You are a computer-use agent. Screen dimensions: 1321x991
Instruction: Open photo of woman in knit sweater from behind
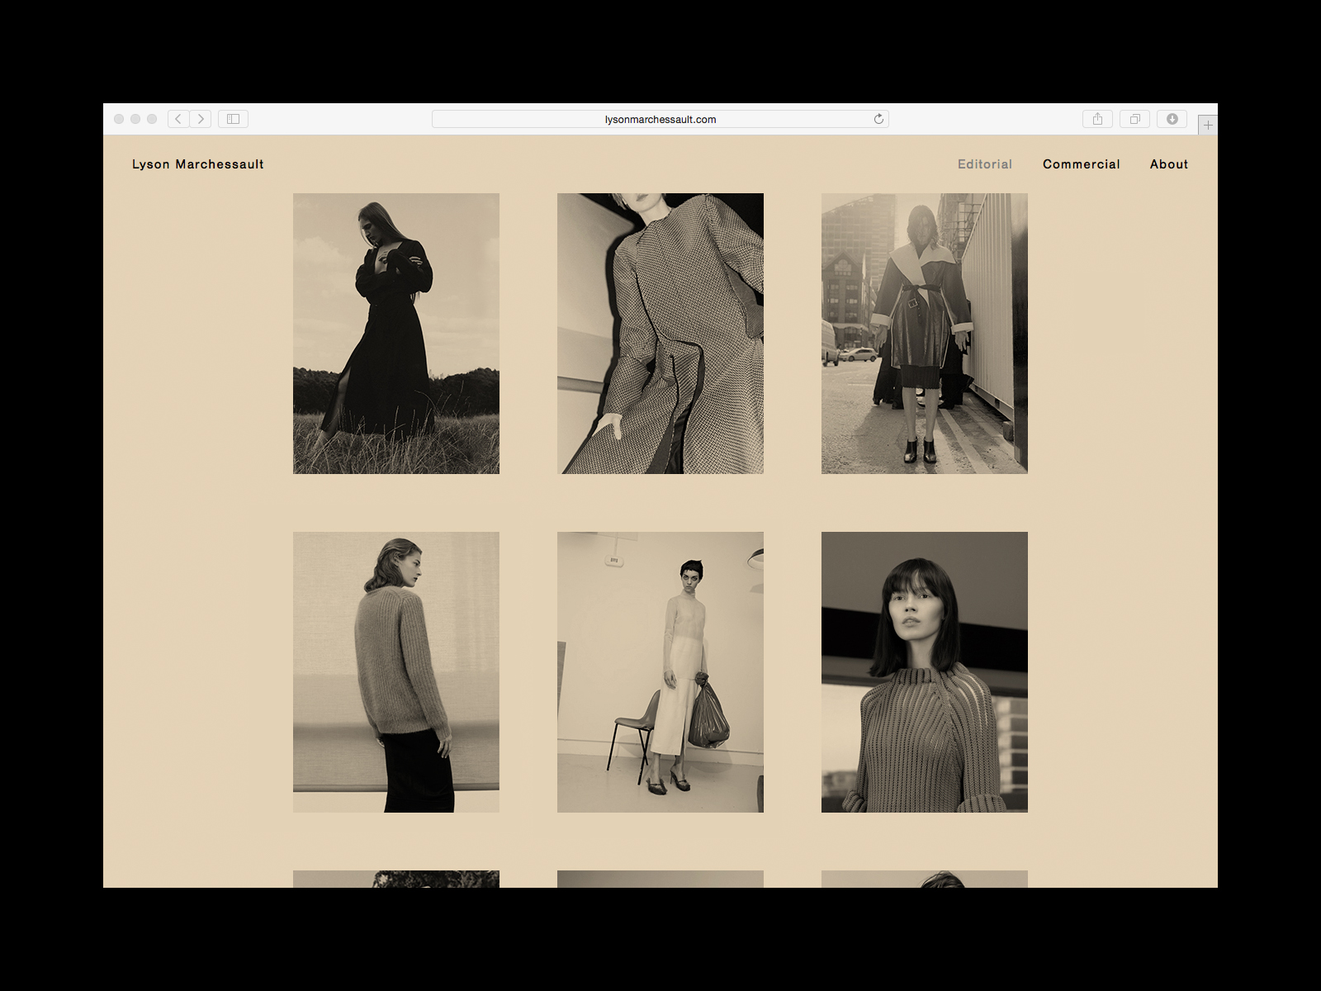coord(396,672)
